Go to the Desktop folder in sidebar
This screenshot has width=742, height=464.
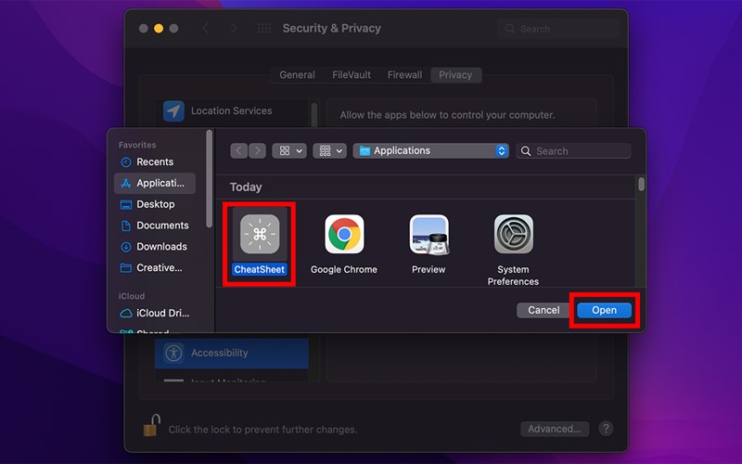155,204
